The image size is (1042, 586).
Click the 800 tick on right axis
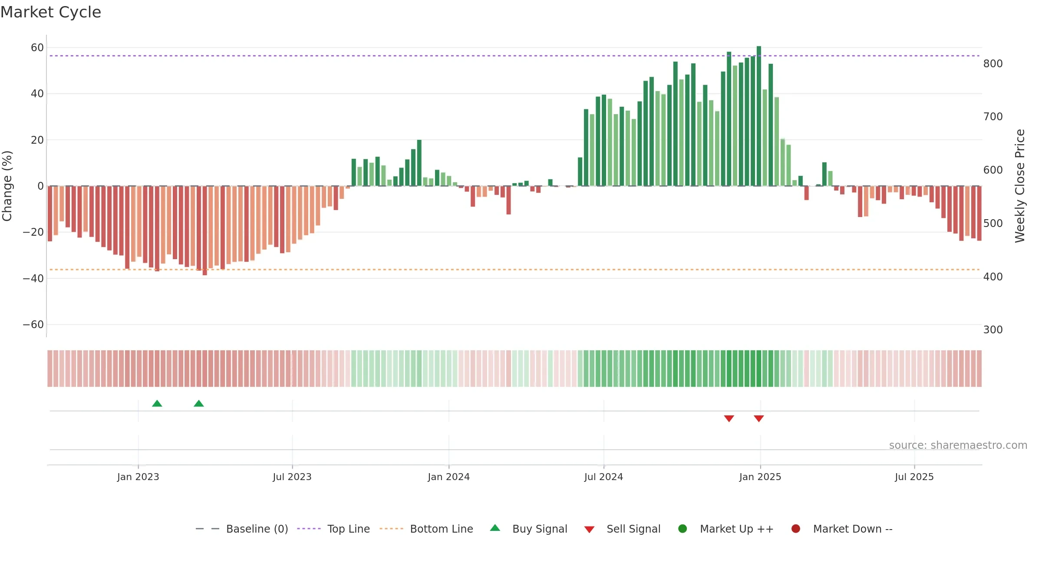[x=993, y=63]
